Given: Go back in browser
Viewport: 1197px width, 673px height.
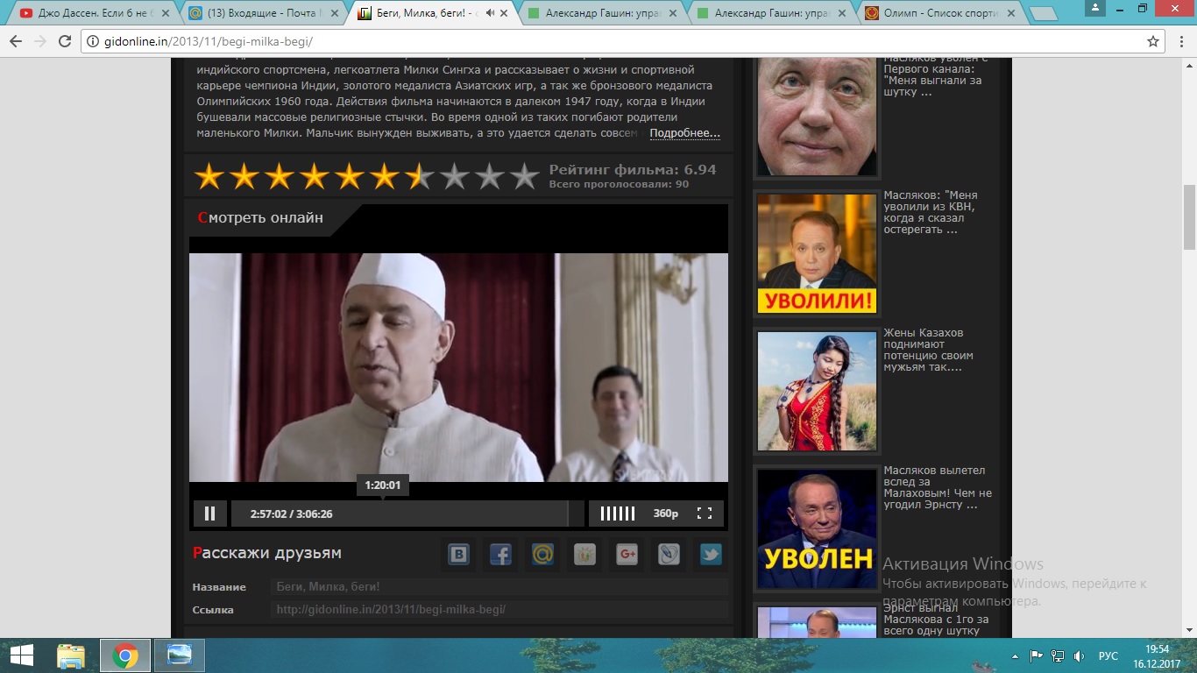Looking at the screenshot, I should 16,41.
